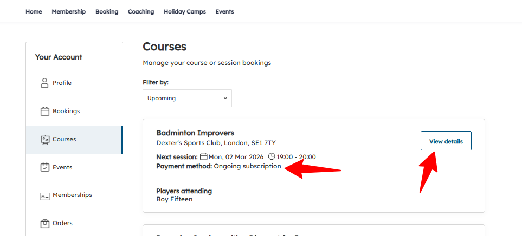This screenshot has height=236, width=522.
Task: Navigate to Coaching in top menu
Action: (141, 11)
